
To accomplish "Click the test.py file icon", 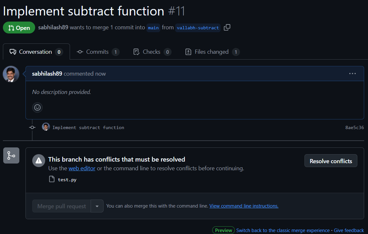I will (52, 179).
